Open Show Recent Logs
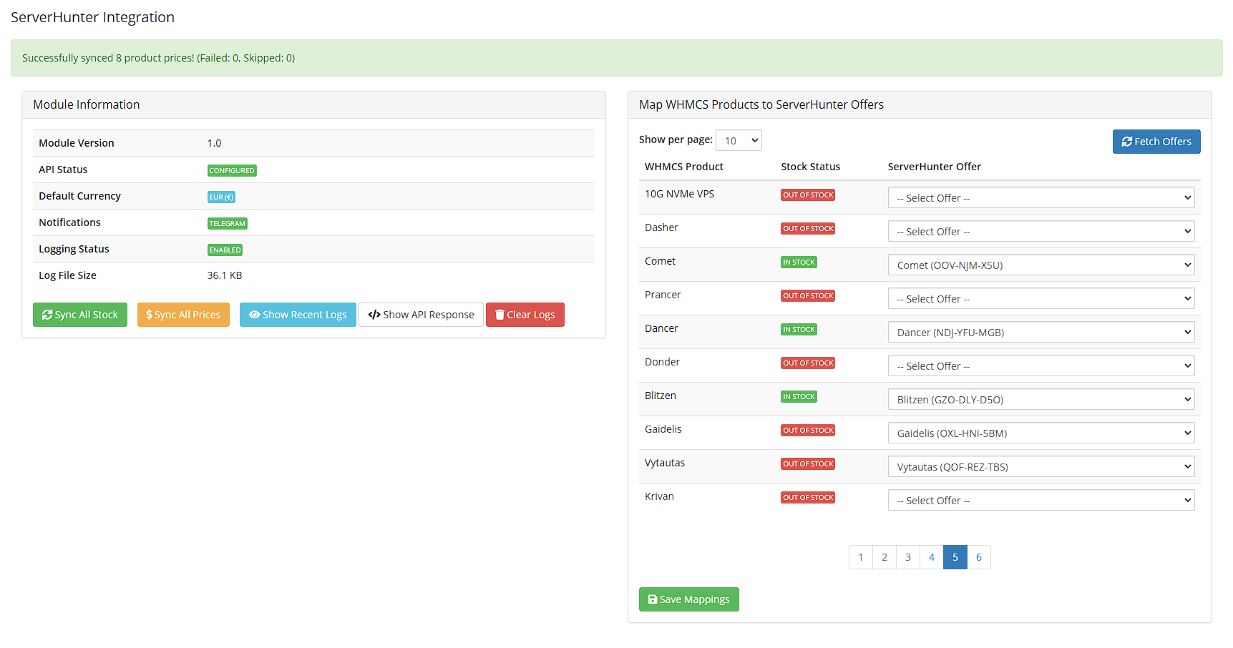This screenshot has height=648, width=1233. [298, 315]
